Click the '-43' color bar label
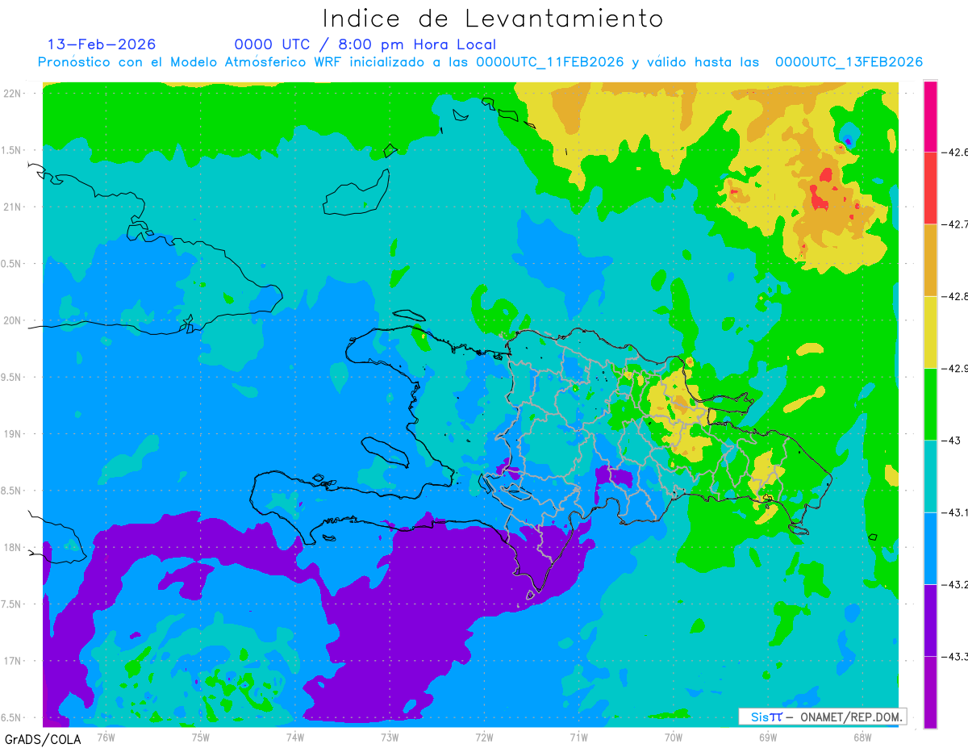This screenshot has width=968, height=748. click(x=952, y=440)
